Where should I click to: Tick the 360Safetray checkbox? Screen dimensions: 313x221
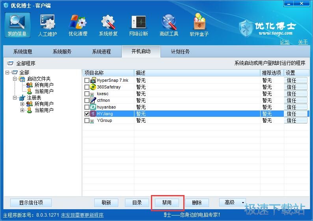[x=87, y=87]
